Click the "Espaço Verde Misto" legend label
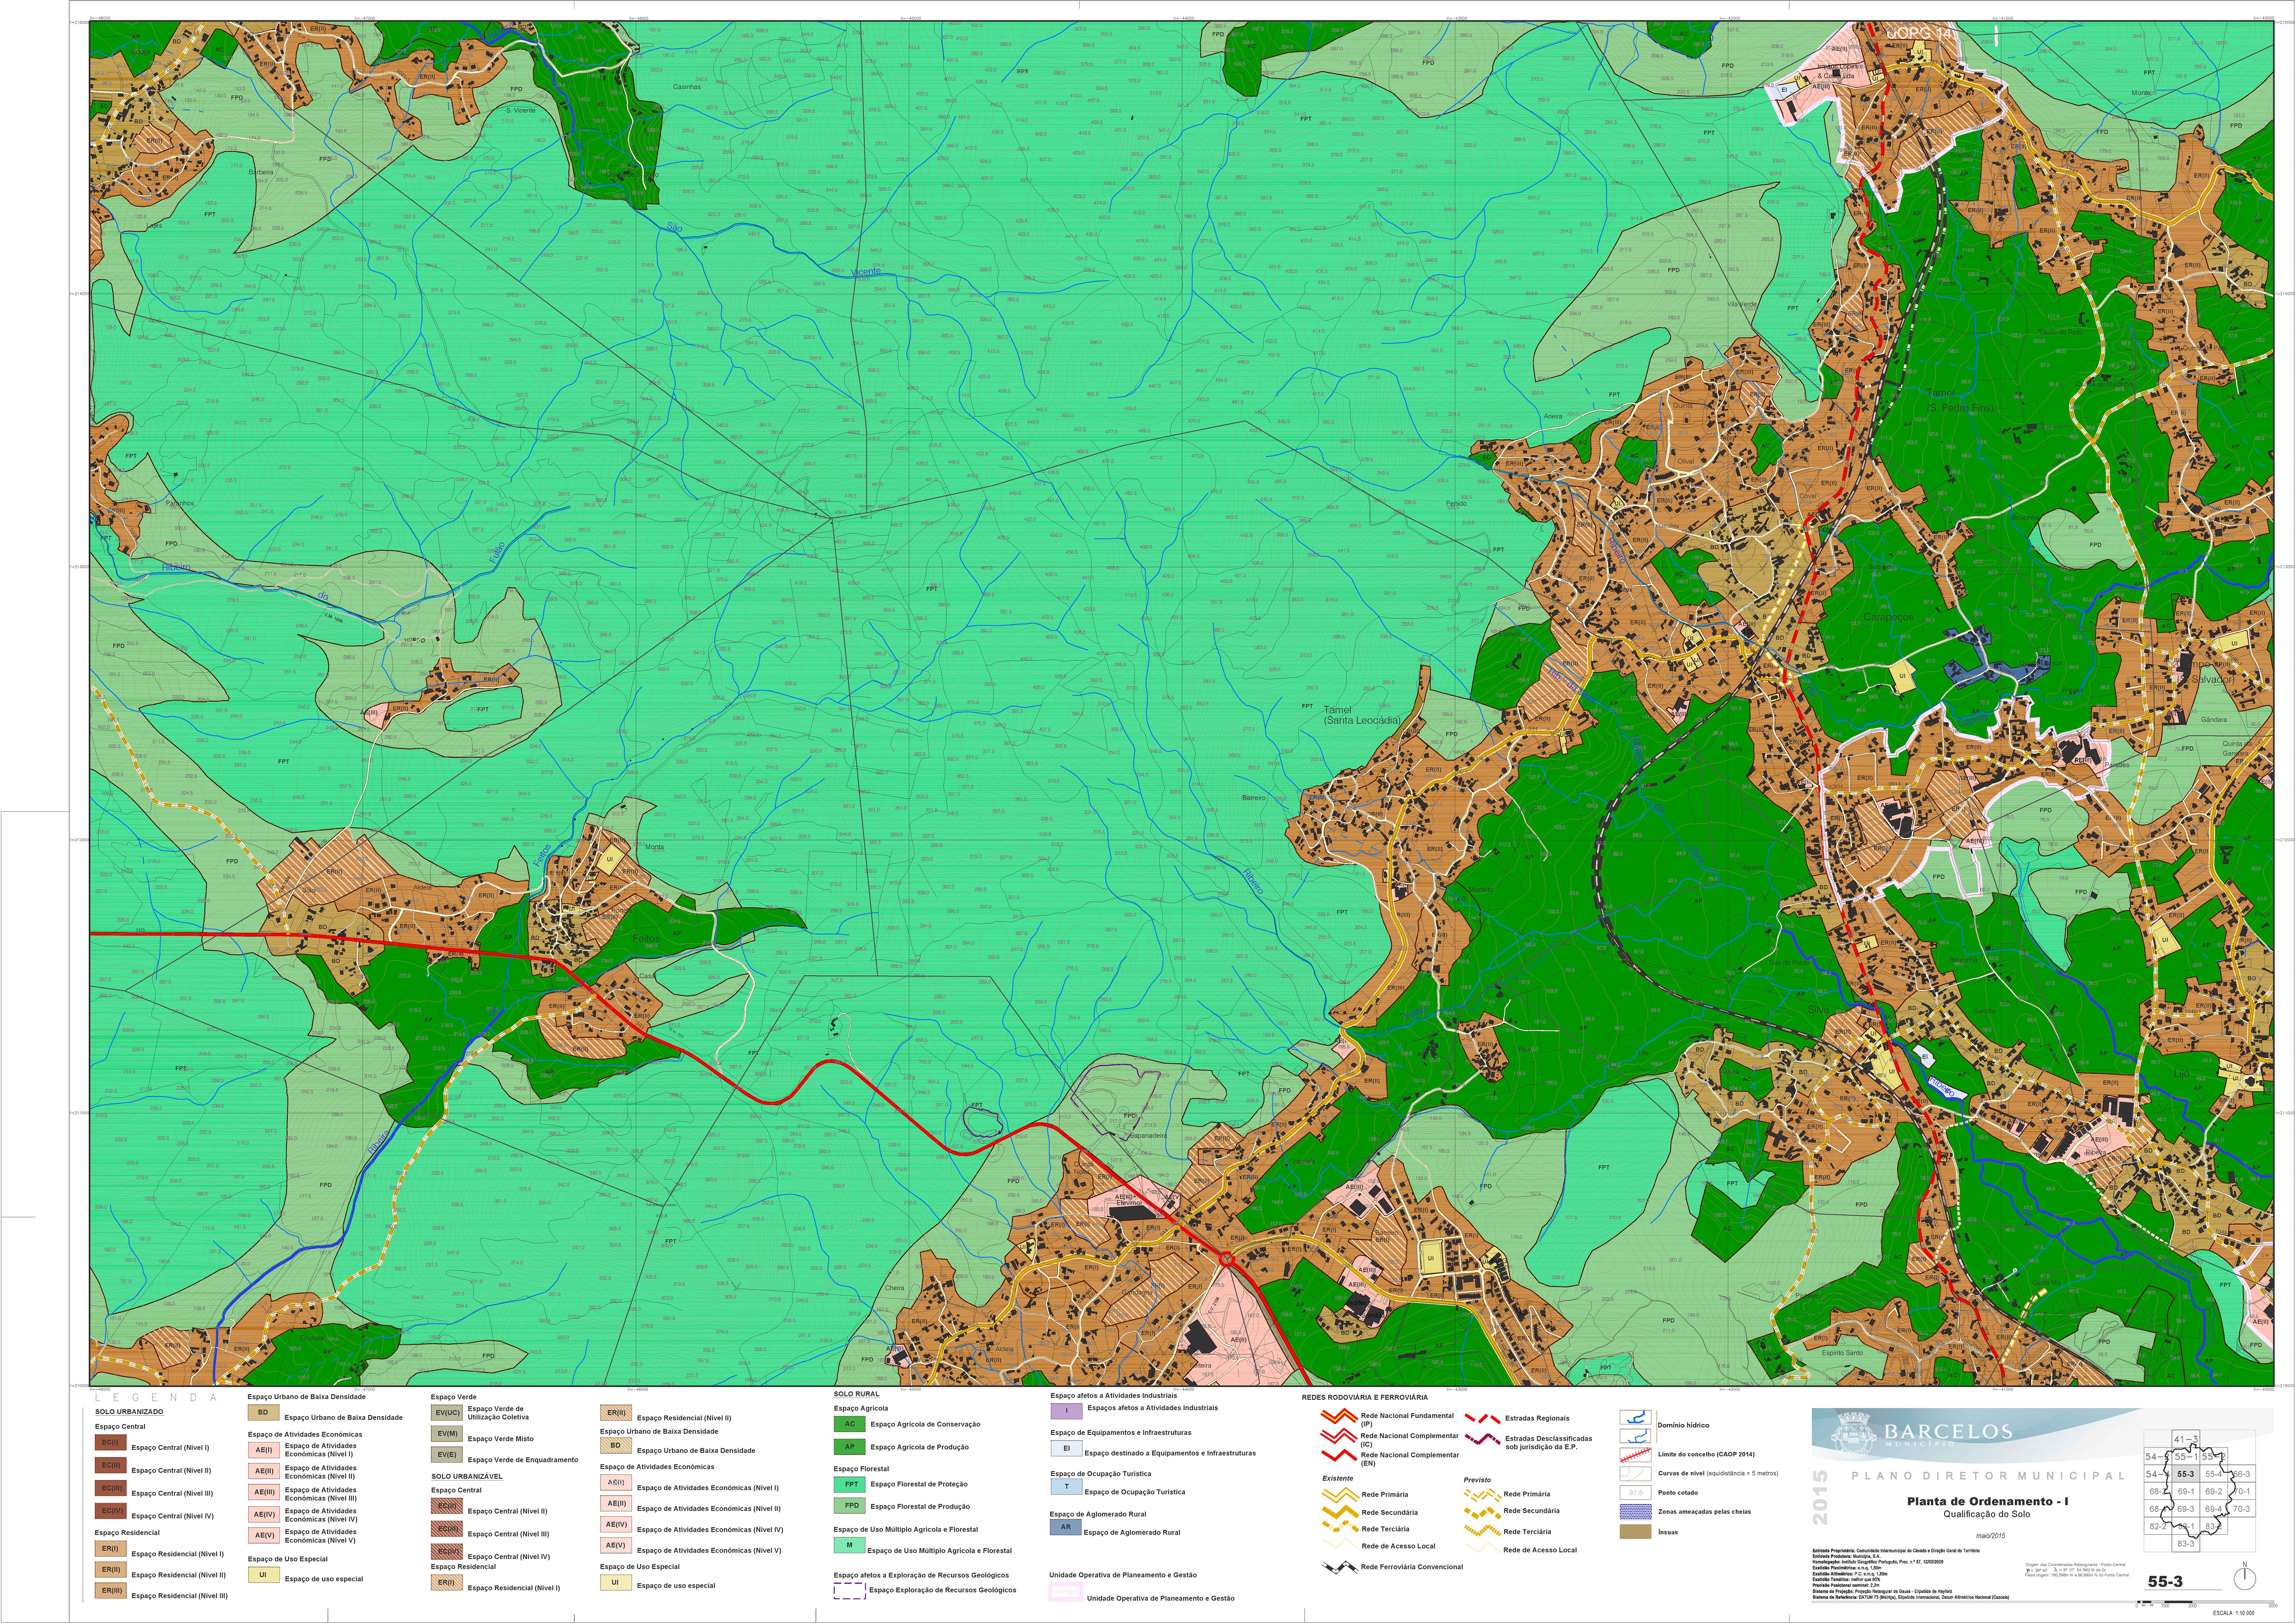 [501, 1439]
